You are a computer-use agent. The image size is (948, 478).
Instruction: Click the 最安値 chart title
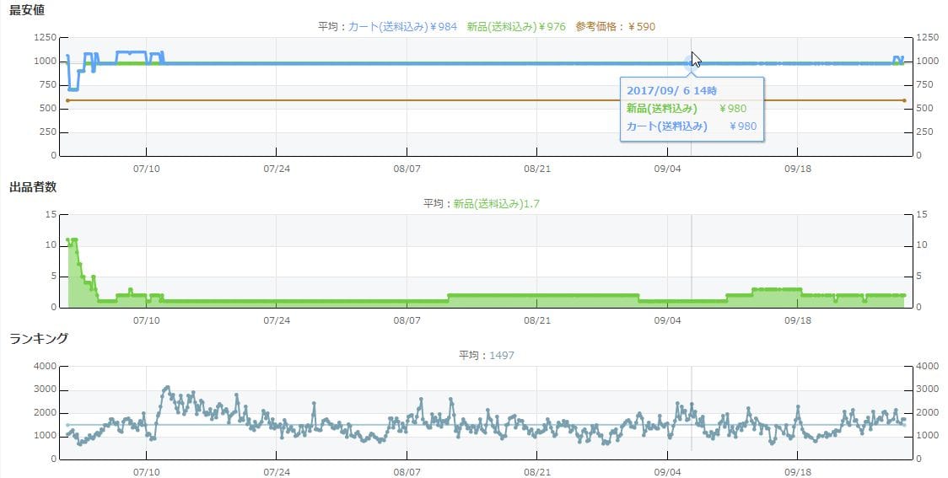(27, 10)
